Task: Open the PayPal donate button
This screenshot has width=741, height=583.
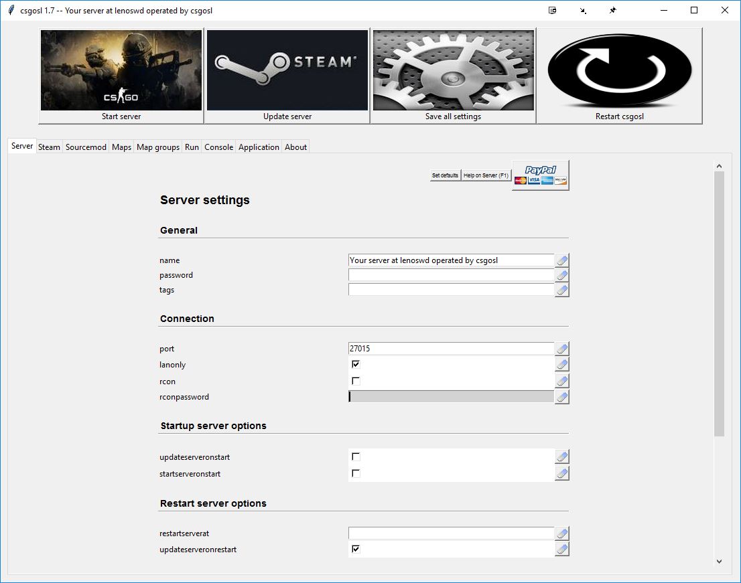Action: (541, 175)
